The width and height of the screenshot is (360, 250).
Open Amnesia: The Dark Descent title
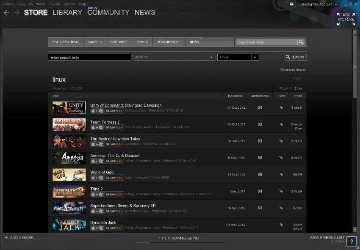(x=115, y=156)
